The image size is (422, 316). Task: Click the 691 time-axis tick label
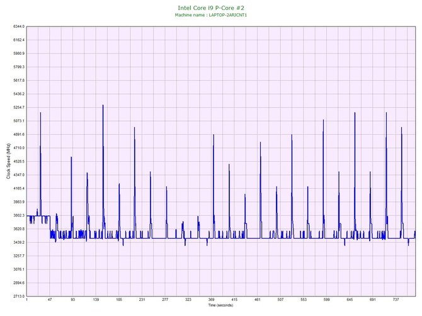pos(373,300)
